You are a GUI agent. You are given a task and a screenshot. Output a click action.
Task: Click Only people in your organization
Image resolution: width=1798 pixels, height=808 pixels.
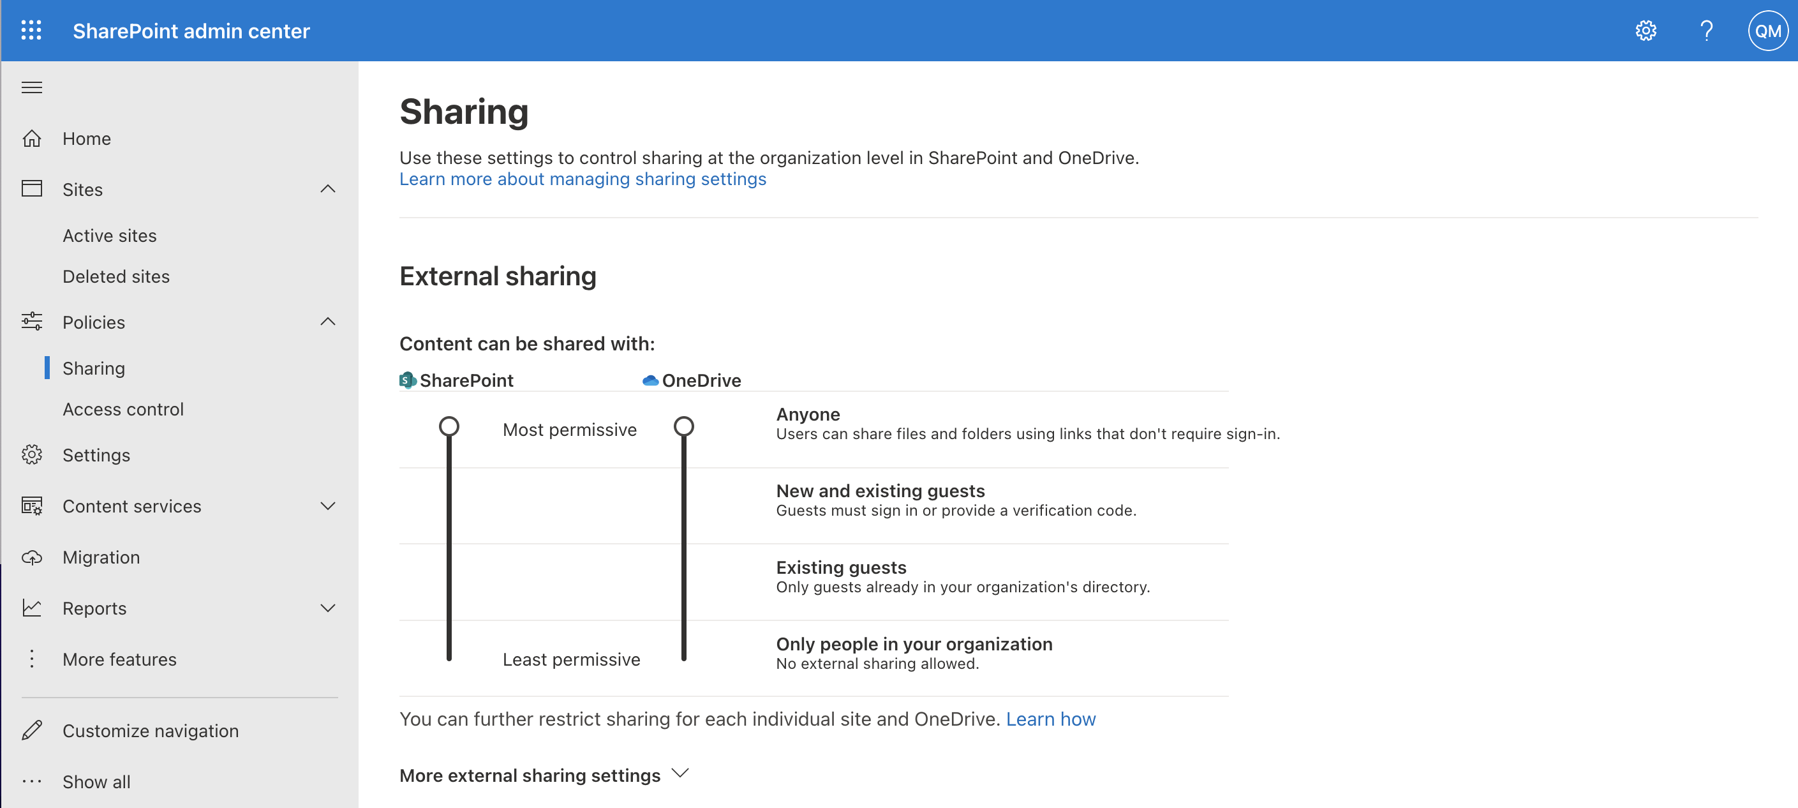click(914, 643)
